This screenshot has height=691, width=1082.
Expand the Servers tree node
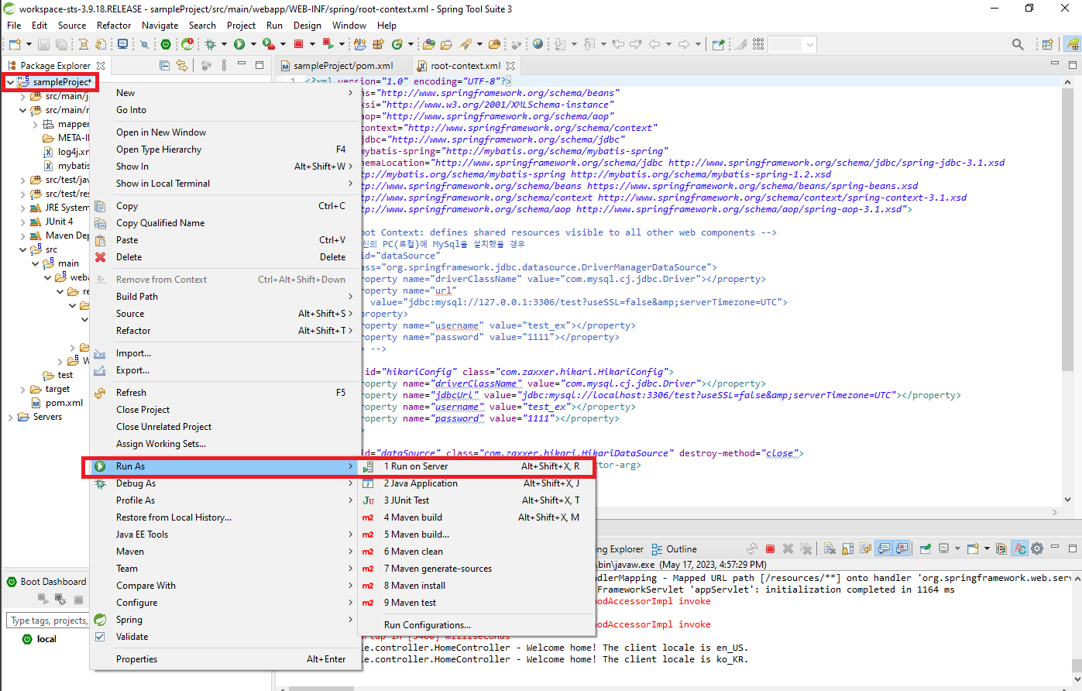[x=10, y=417]
